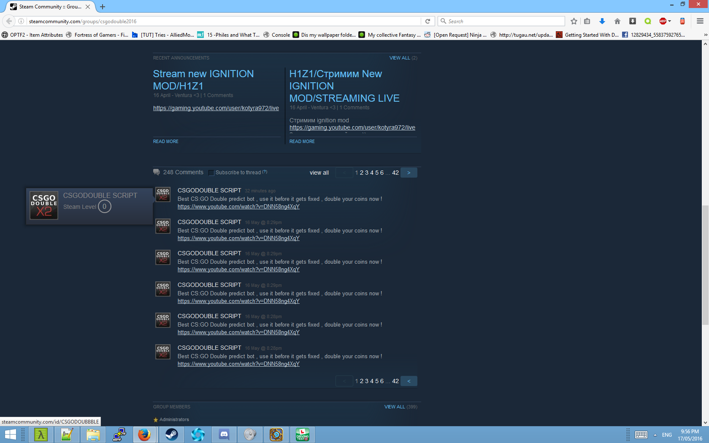Open Steam from the Windows taskbar
The width and height of the screenshot is (709, 443).
(x=171, y=434)
